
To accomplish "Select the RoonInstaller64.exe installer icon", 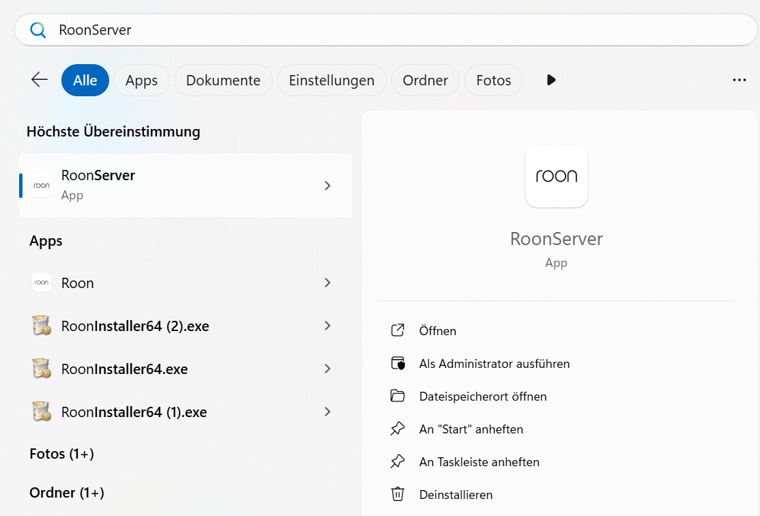I will [x=41, y=369].
